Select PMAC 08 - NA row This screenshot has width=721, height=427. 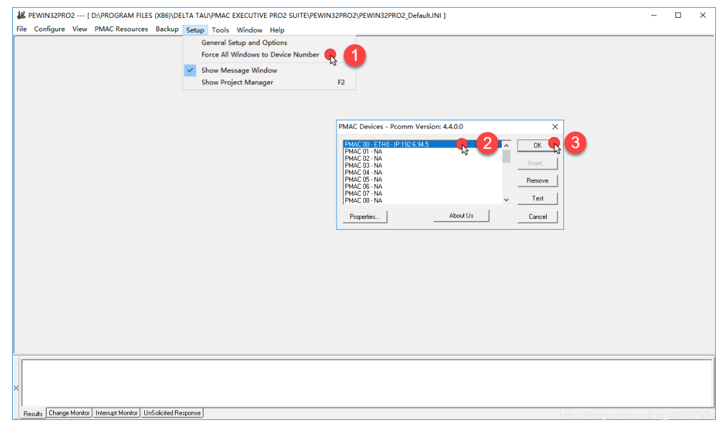point(422,200)
